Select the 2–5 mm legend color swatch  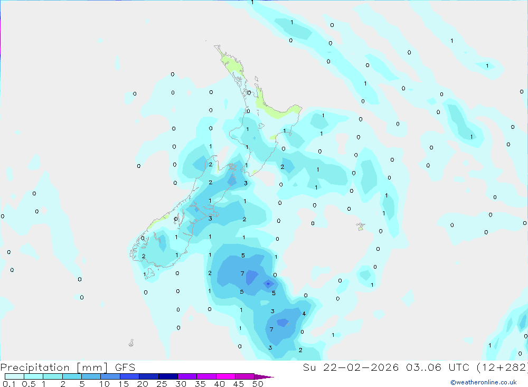click(72, 376)
